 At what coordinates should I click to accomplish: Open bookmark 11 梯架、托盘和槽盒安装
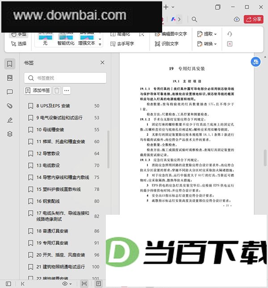coord(63,142)
